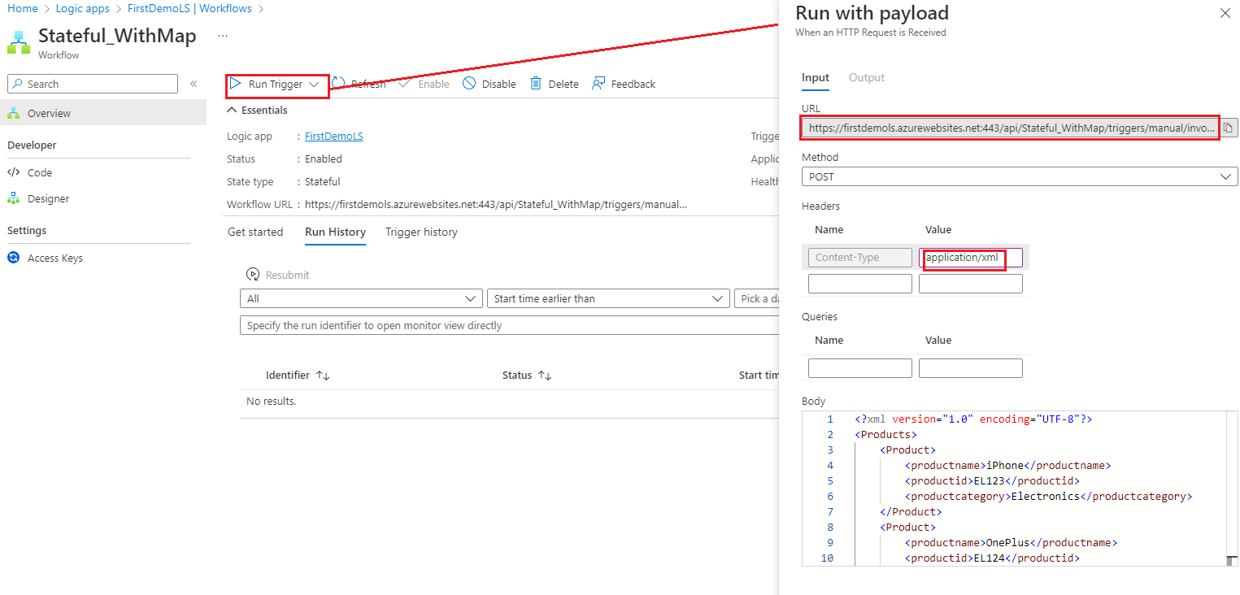This screenshot has width=1240, height=595.
Task: Click the Overview sidebar icon
Action: (13, 113)
